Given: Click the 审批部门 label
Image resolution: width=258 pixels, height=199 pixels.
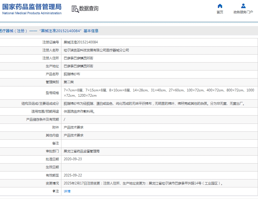Looking at the screenshot, I should tap(52, 151).
